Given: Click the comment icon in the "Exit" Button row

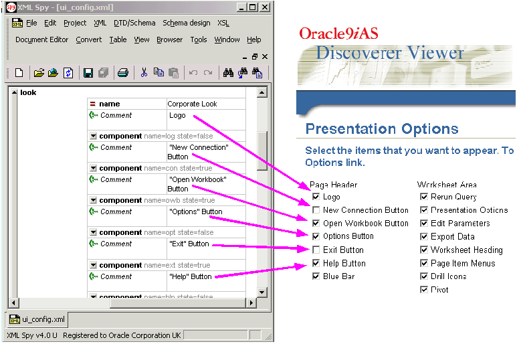Looking at the screenshot, I should click(x=94, y=244).
